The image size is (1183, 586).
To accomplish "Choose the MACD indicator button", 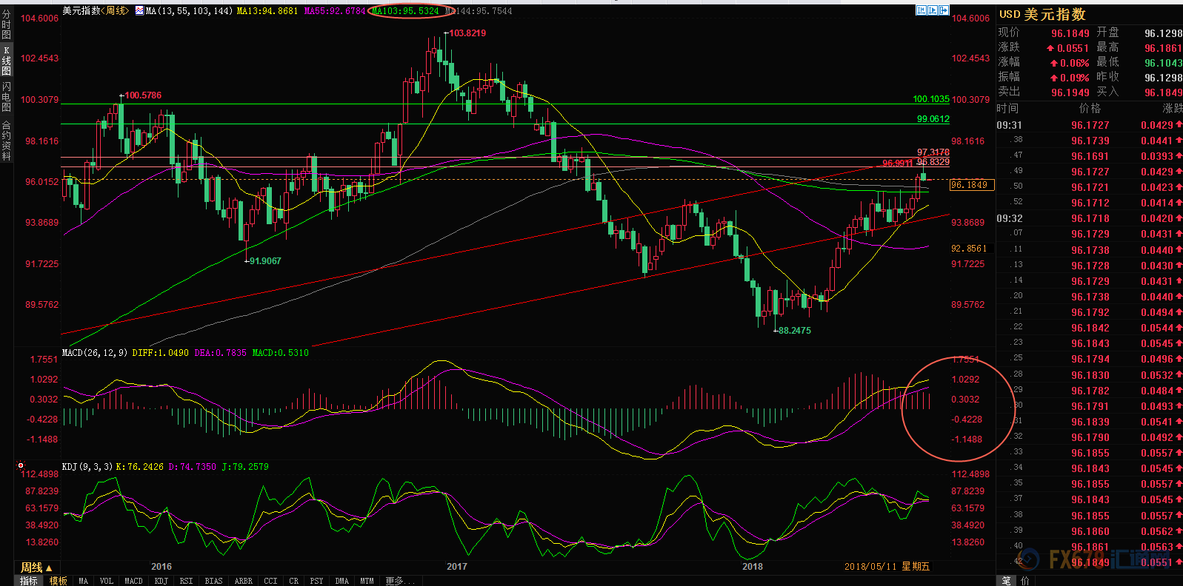I will click(x=133, y=581).
